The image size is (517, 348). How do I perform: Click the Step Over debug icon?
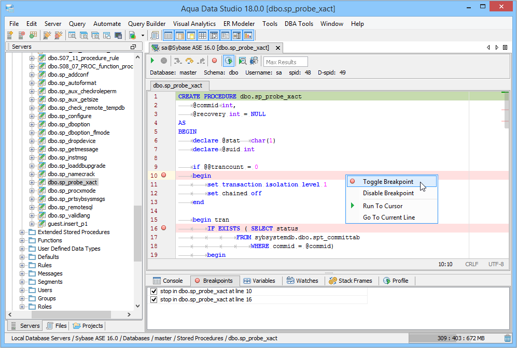point(190,61)
